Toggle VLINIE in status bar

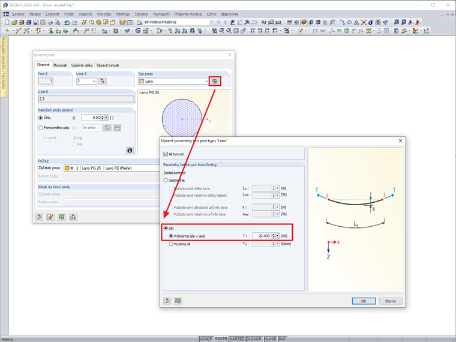point(271,339)
